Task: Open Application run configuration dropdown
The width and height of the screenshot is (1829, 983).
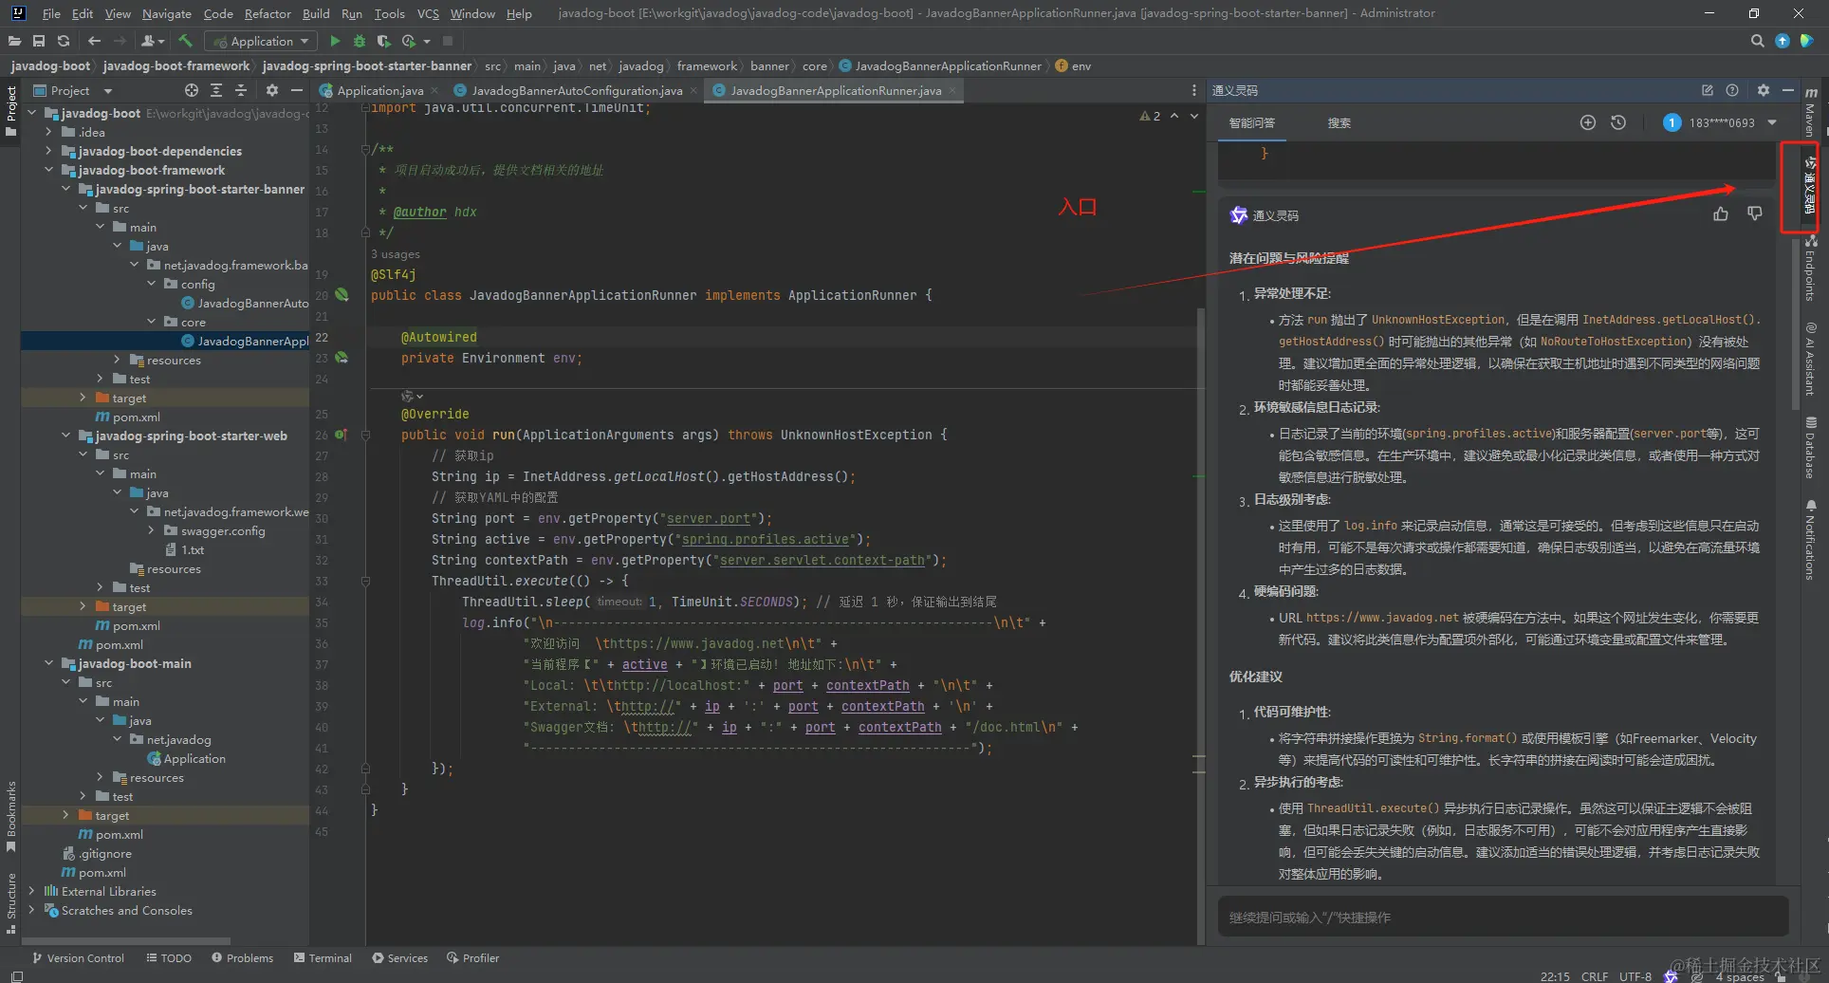Action: (261, 41)
